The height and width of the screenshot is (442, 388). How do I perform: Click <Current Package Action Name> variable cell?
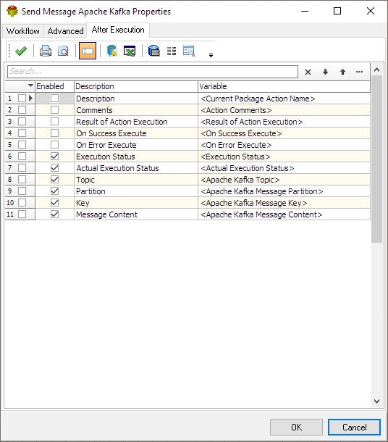click(284, 99)
